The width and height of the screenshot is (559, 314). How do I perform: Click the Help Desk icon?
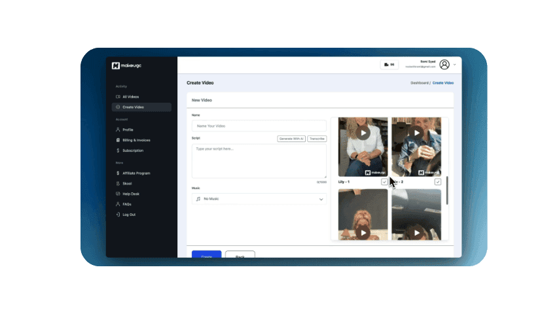(x=117, y=194)
